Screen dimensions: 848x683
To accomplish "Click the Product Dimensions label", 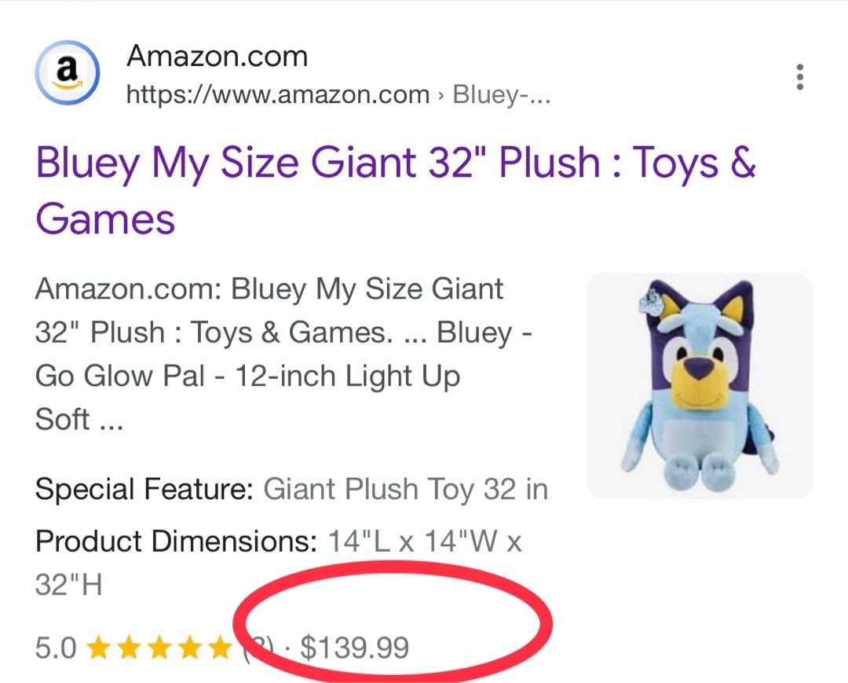I will tap(176, 541).
